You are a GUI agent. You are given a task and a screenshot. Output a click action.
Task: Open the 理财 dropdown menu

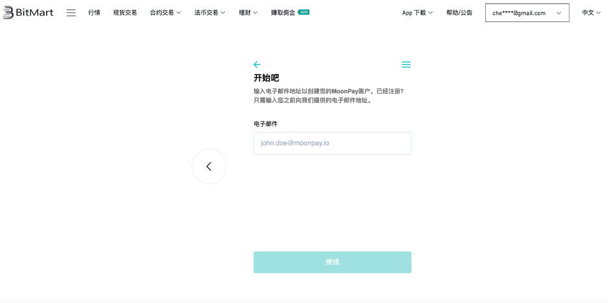[248, 12]
